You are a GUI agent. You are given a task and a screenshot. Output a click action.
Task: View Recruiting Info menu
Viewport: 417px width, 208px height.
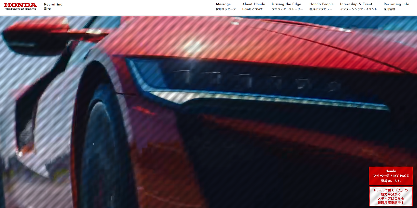396,7
